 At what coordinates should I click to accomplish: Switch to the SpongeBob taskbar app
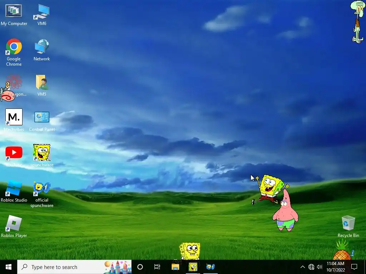pos(193,267)
